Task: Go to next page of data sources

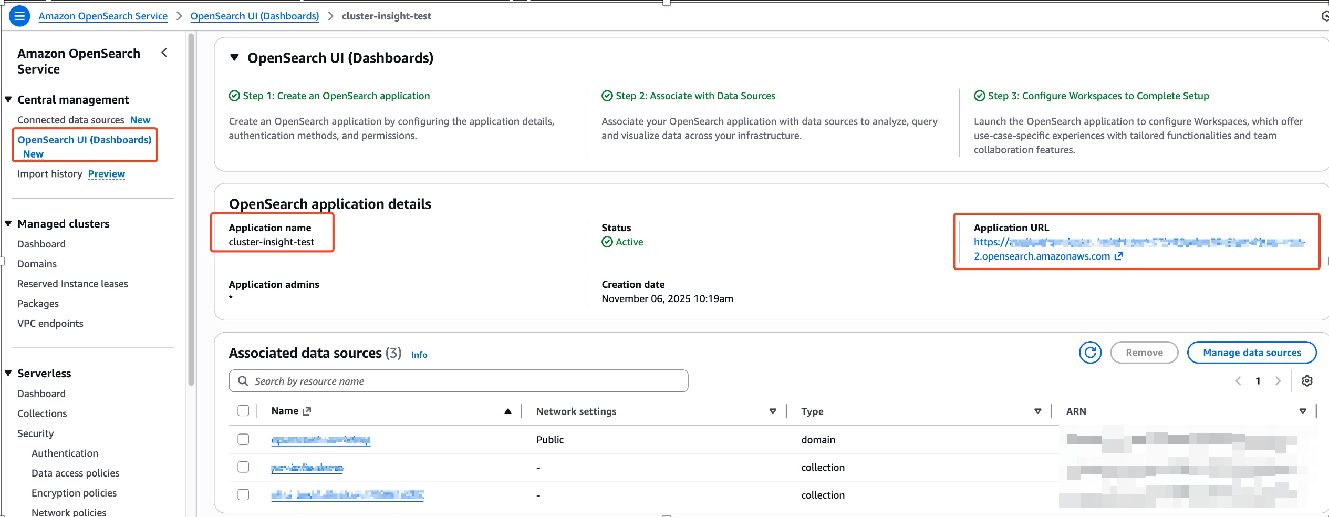Action: (x=1278, y=381)
